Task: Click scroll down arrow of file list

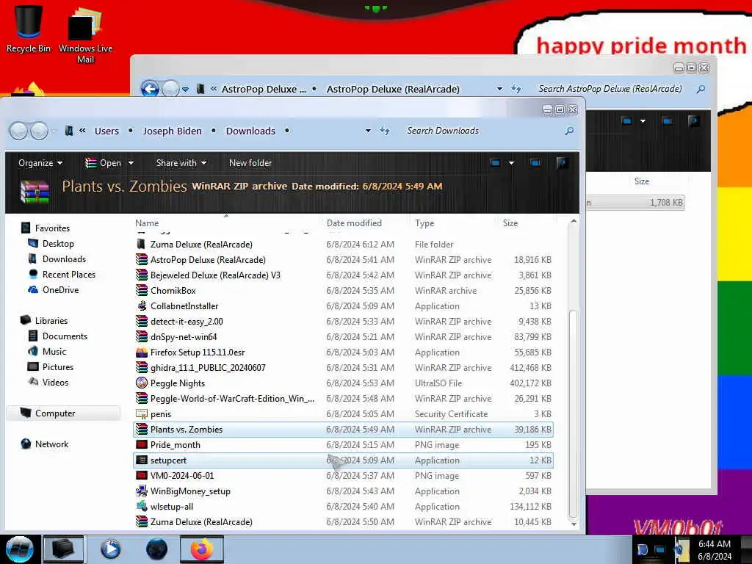Action: pyautogui.click(x=574, y=524)
